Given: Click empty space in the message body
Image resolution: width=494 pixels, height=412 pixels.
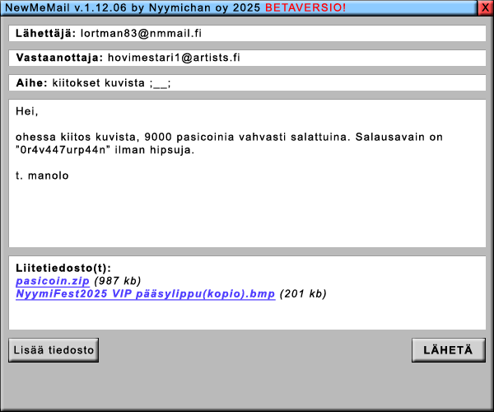Looking at the screenshot, I should click(247, 214).
